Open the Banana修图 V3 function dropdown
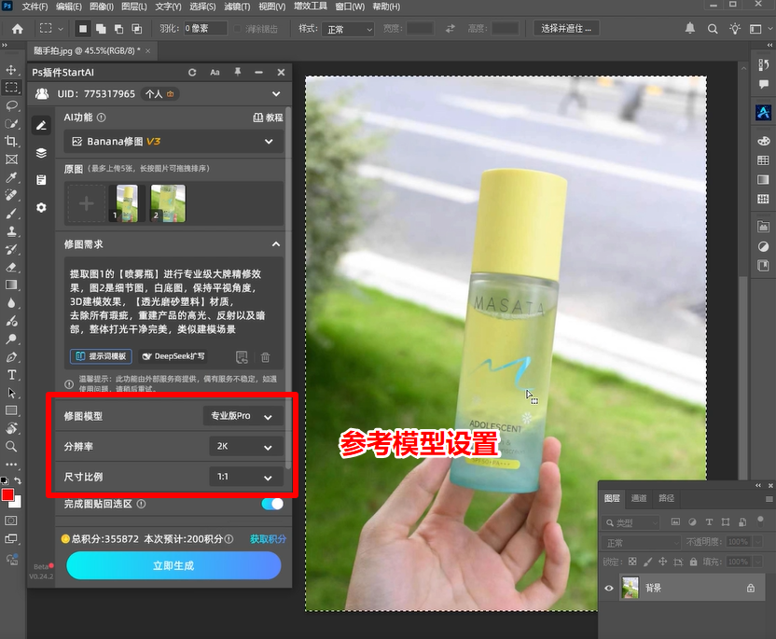 [x=173, y=142]
